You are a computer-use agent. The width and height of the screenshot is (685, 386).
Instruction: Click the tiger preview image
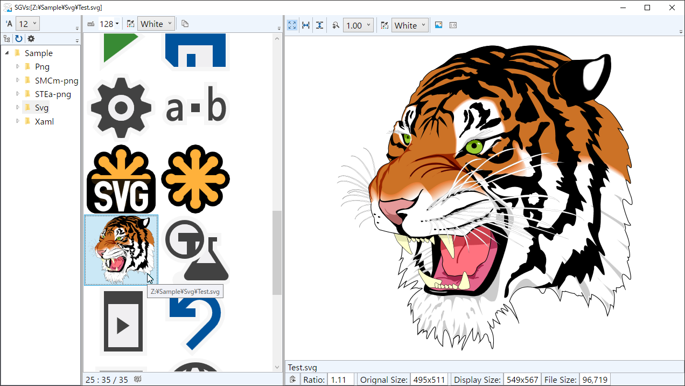tap(485, 197)
